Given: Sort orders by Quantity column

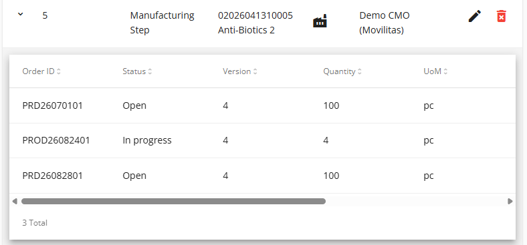Looking at the screenshot, I should [x=342, y=71].
